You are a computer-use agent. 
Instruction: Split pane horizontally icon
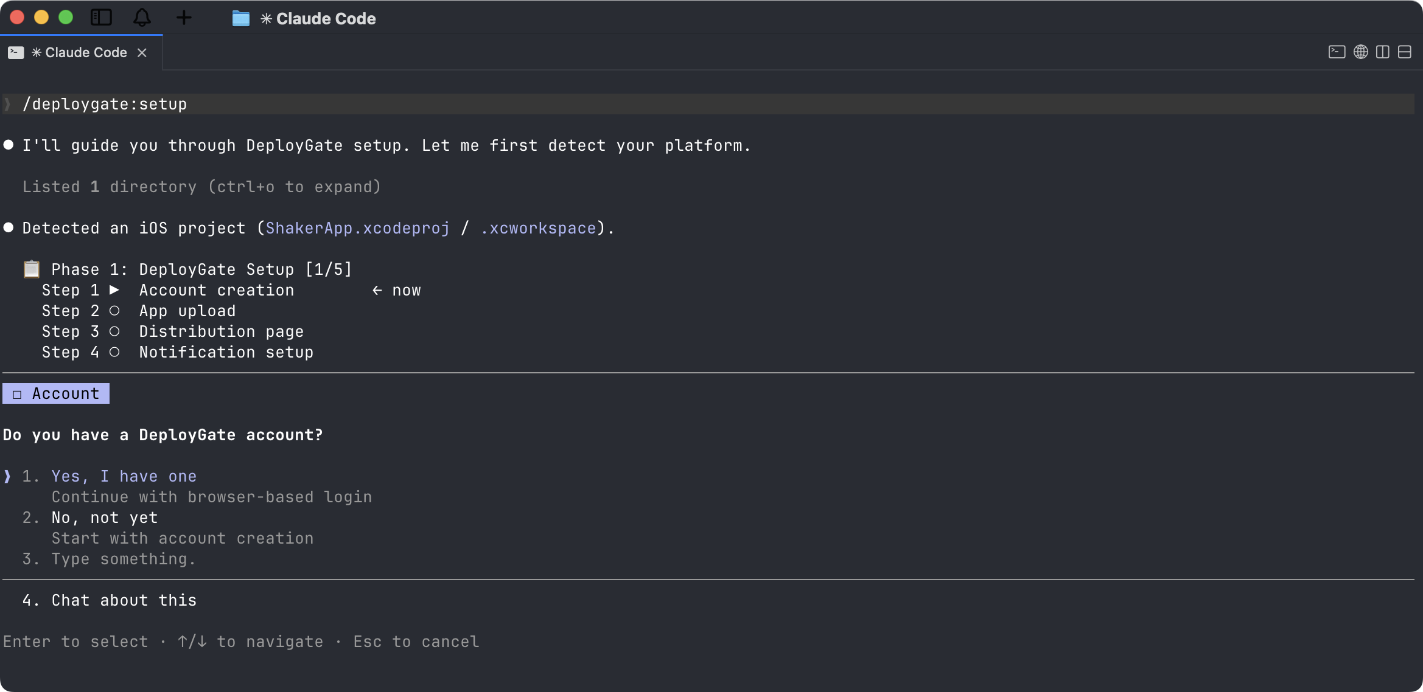(1405, 52)
